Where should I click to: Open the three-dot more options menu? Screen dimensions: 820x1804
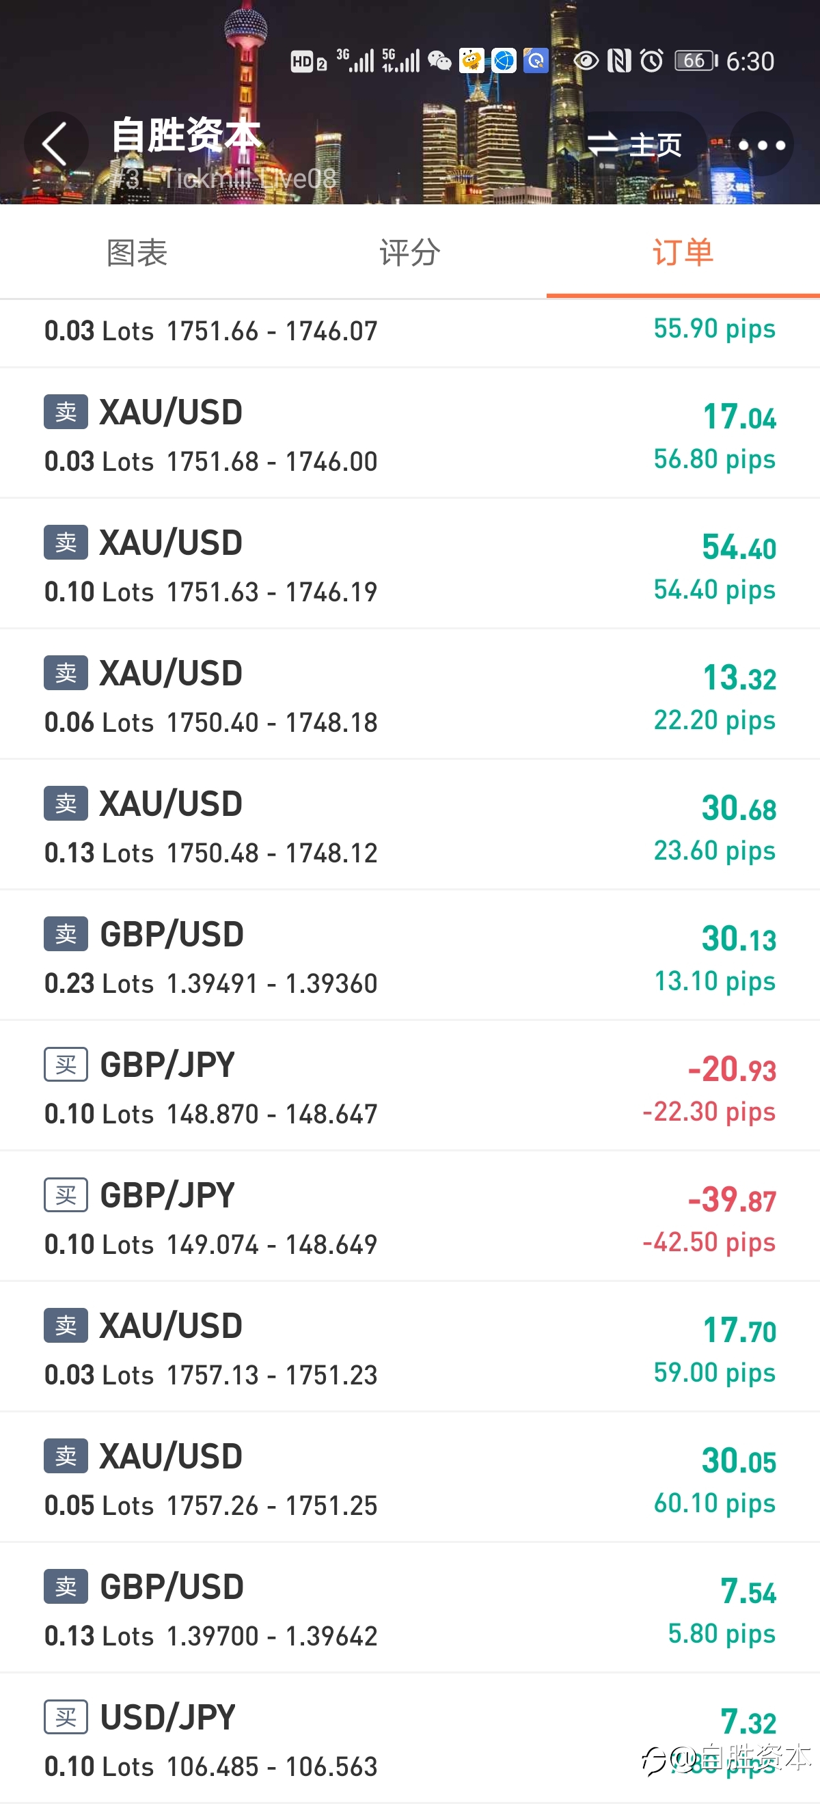click(761, 145)
